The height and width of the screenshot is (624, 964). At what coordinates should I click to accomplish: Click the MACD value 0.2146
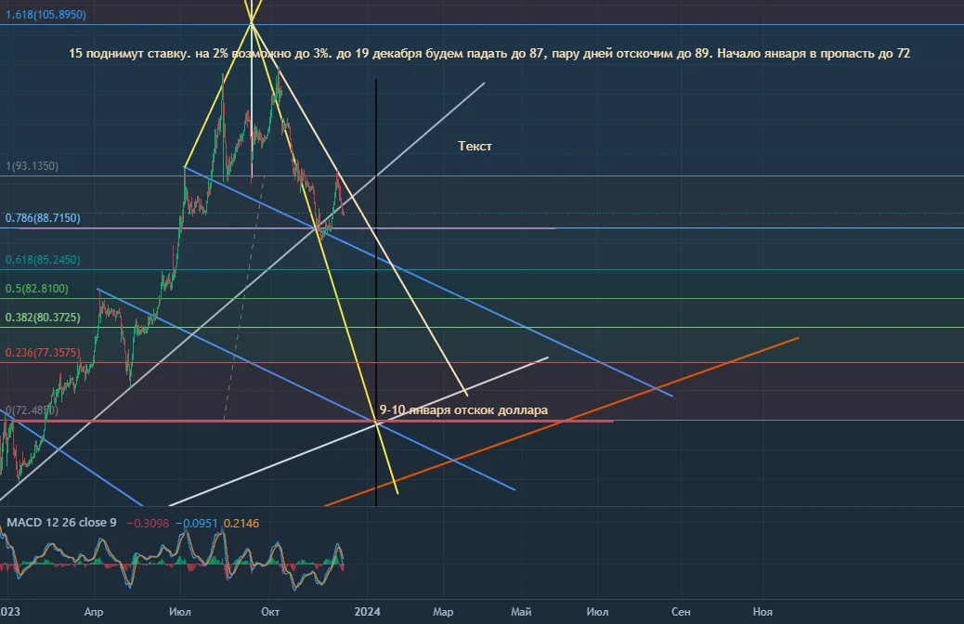click(x=241, y=523)
